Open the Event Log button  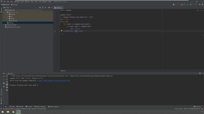pos(197,107)
